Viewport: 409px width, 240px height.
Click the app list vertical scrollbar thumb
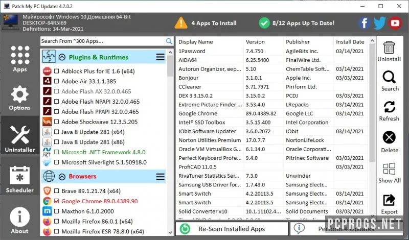[x=170, y=66]
